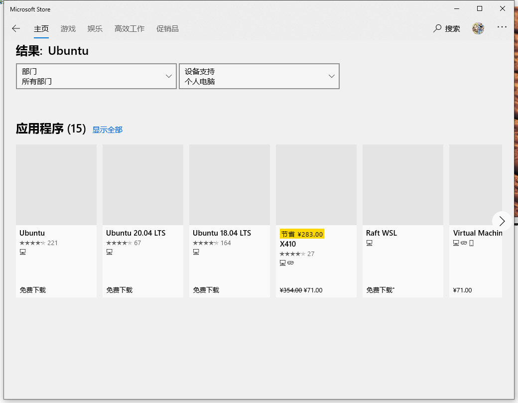Click the 164 rating count on Ubuntu 18.04

(226, 243)
